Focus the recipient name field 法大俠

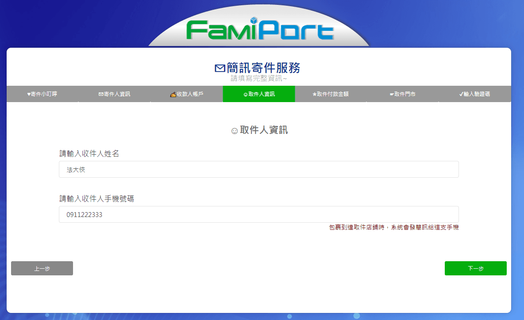pos(259,170)
